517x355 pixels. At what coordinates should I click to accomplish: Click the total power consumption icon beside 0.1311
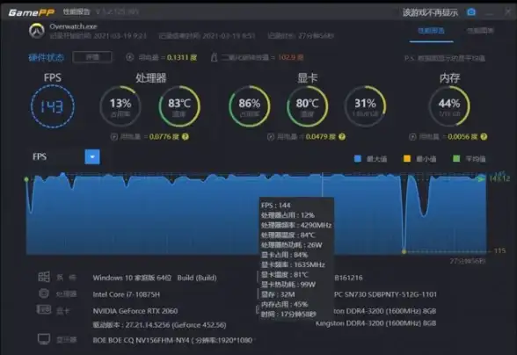coord(129,57)
